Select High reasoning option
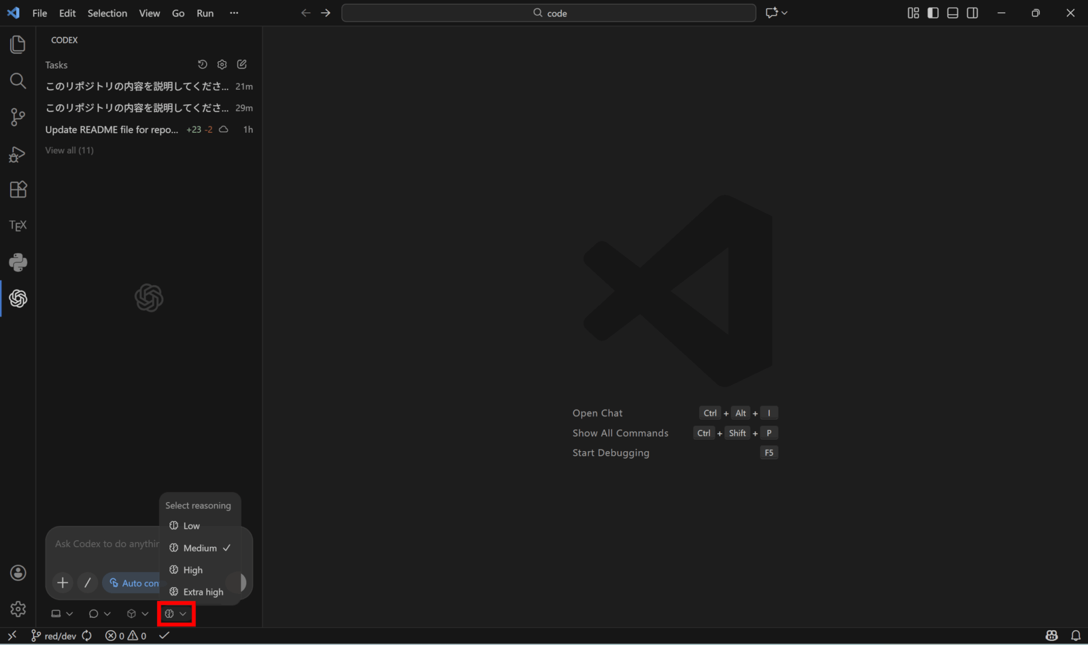1088x645 pixels. point(193,570)
